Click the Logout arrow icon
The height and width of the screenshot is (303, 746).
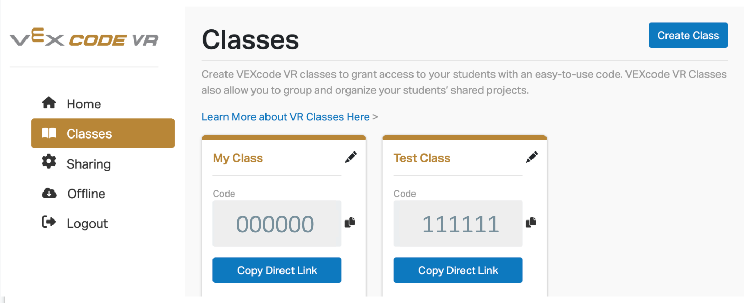click(x=49, y=223)
